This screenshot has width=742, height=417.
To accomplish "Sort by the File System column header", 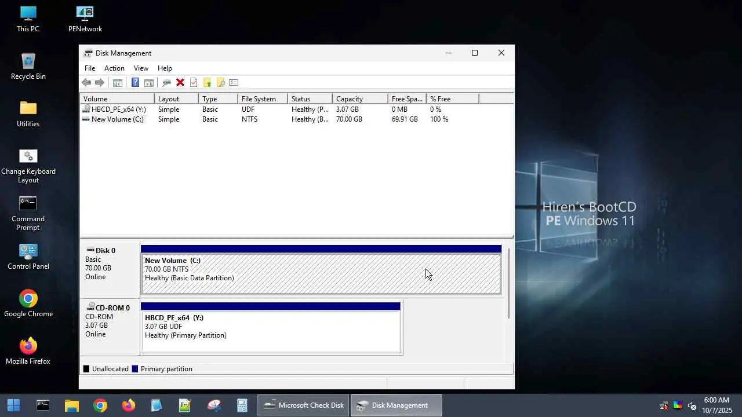I will coord(263,99).
